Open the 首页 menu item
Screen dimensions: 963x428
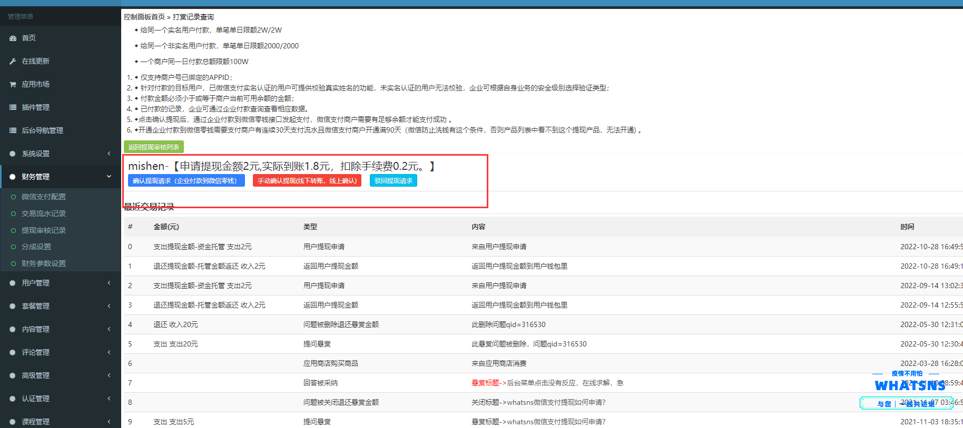pos(28,38)
